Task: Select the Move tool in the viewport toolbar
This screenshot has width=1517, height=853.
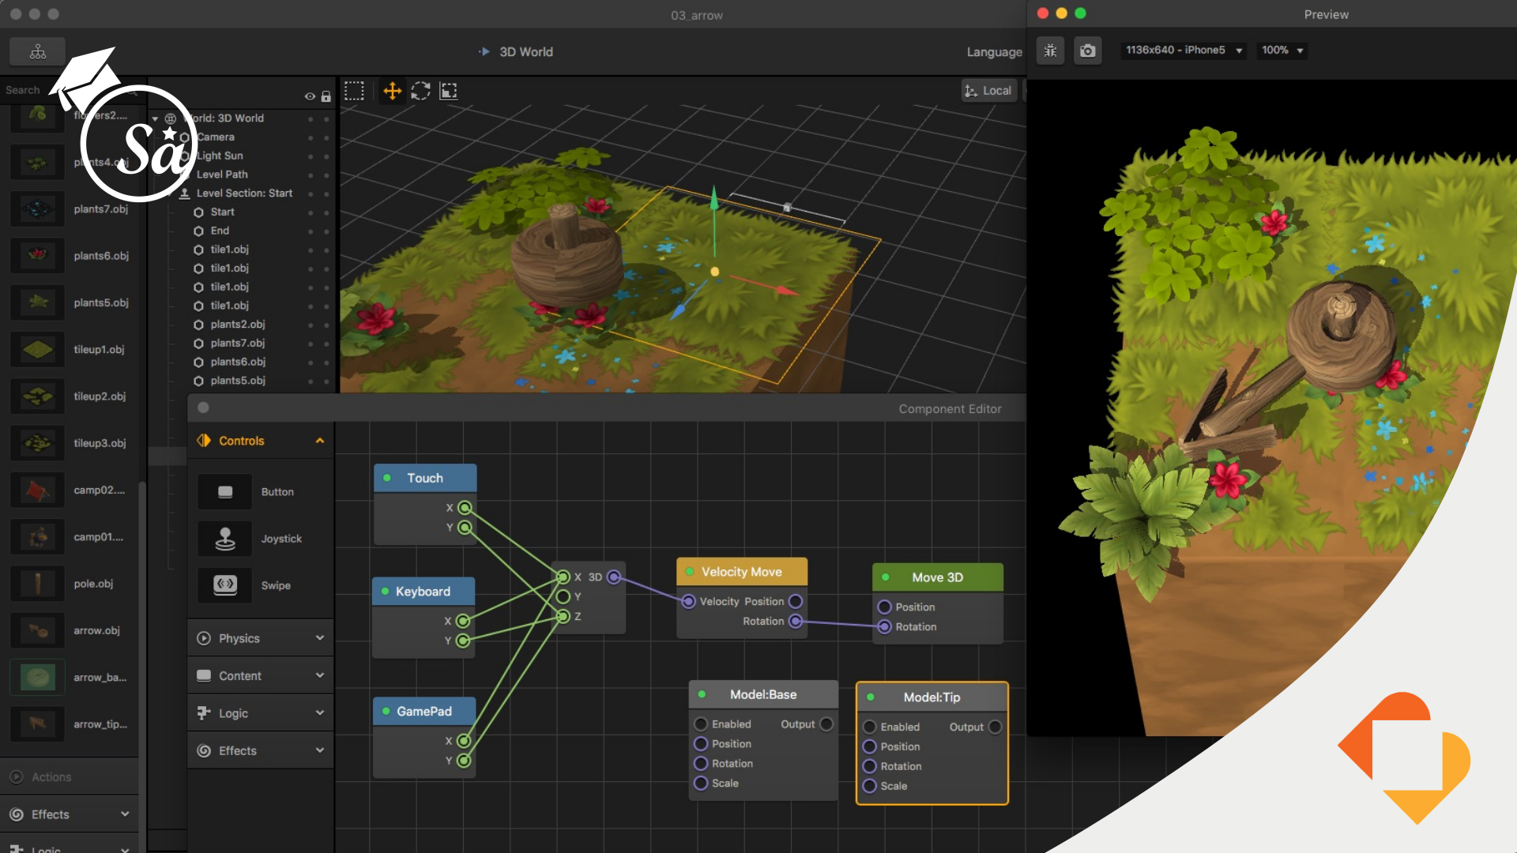Action: pyautogui.click(x=391, y=90)
